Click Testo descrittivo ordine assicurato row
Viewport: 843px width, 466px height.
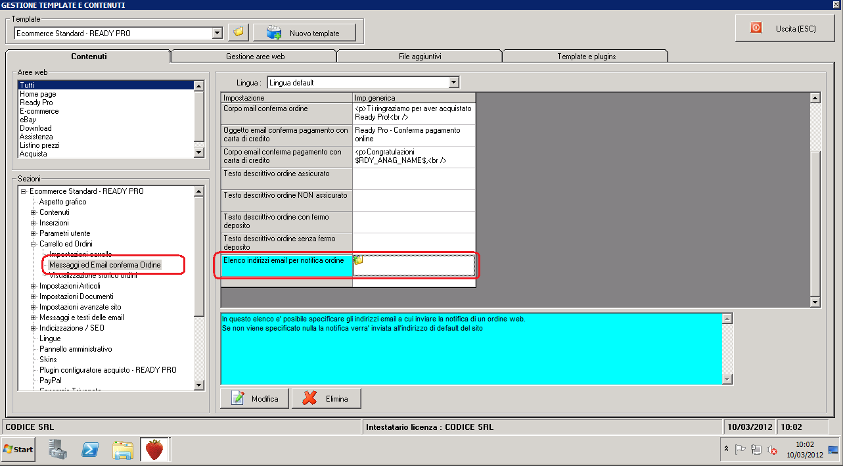348,179
